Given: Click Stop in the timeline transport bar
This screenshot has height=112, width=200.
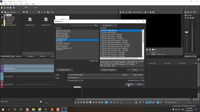Looking at the screenshot, I should click(90, 102).
